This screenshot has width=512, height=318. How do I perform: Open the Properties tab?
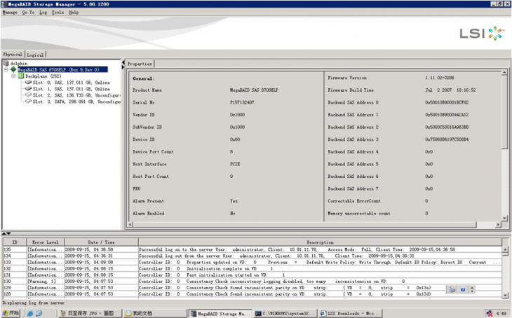(140, 64)
